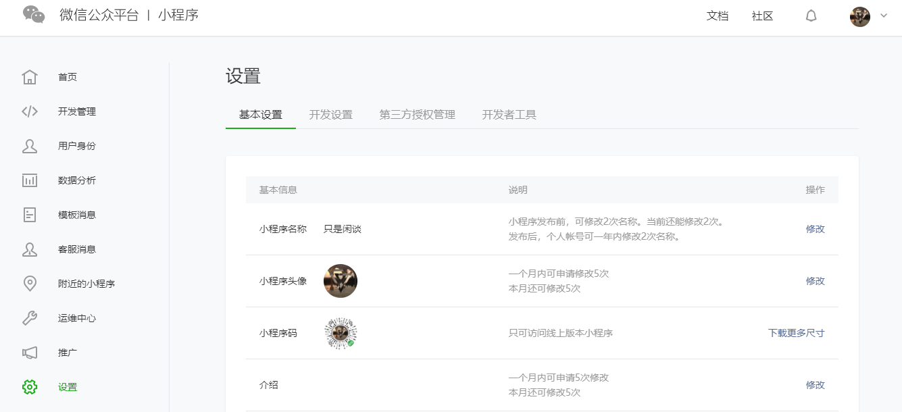Open notifications bell in the header
The height and width of the screenshot is (412, 902).
[x=811, y=16]
